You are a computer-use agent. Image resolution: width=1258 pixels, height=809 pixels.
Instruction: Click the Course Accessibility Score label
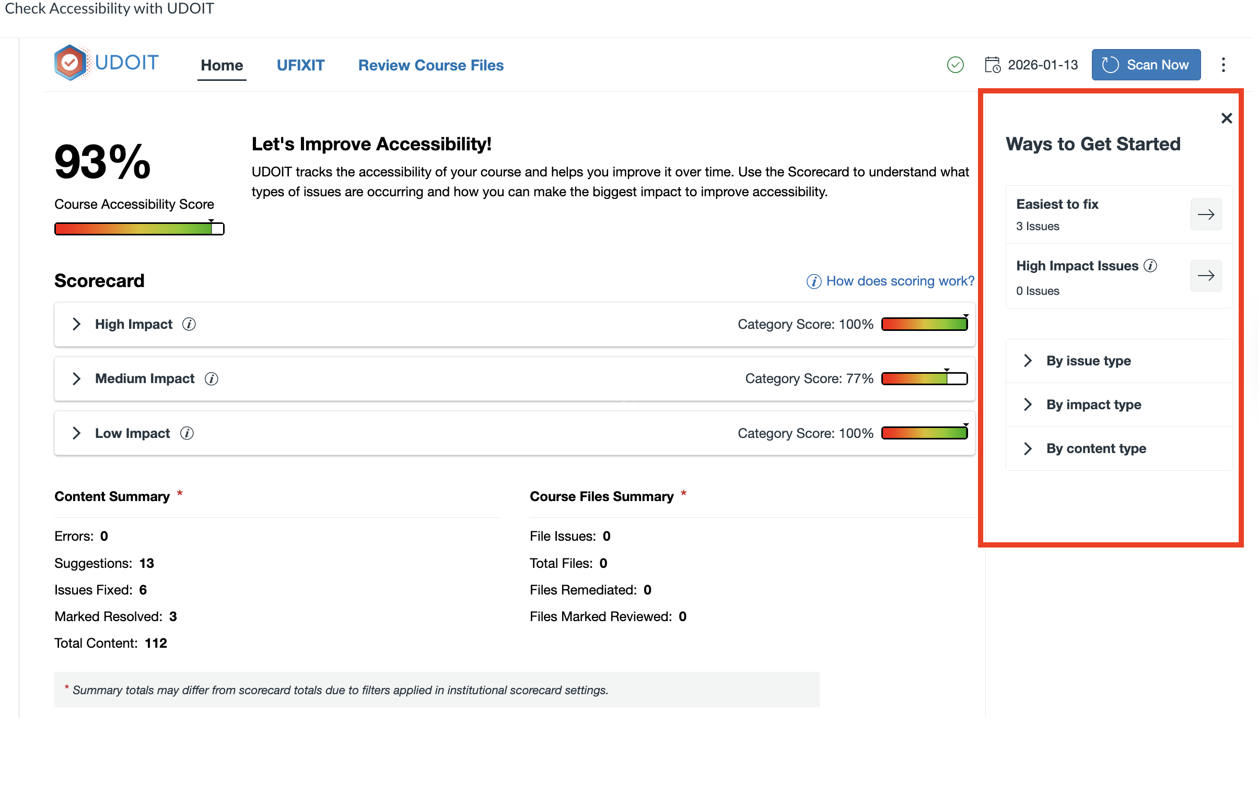(x=134, y=205)
